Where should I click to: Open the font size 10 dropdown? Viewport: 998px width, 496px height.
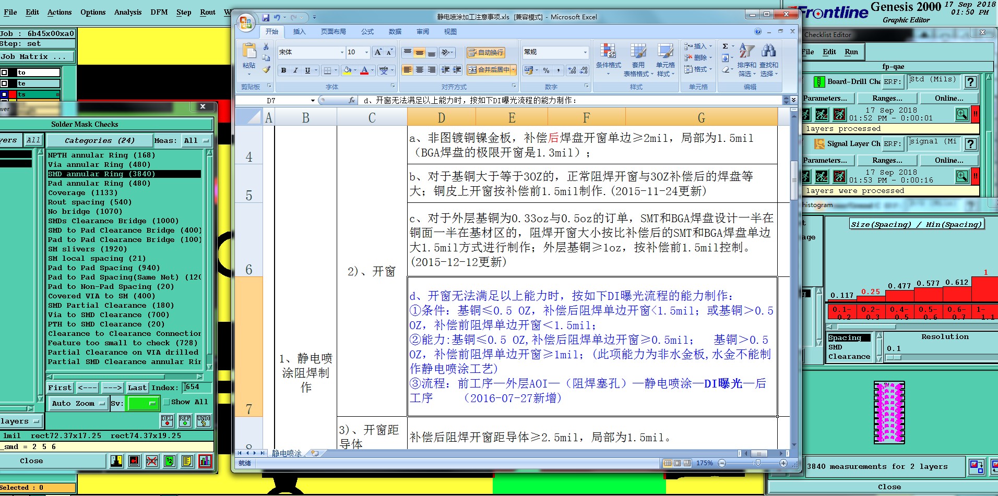coord(366,52)
